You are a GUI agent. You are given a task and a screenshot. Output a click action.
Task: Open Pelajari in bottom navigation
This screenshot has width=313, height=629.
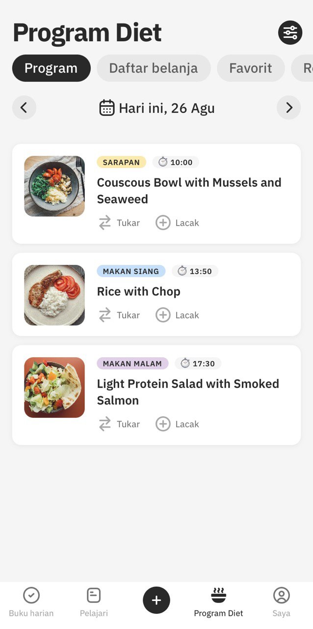(94, 602)
